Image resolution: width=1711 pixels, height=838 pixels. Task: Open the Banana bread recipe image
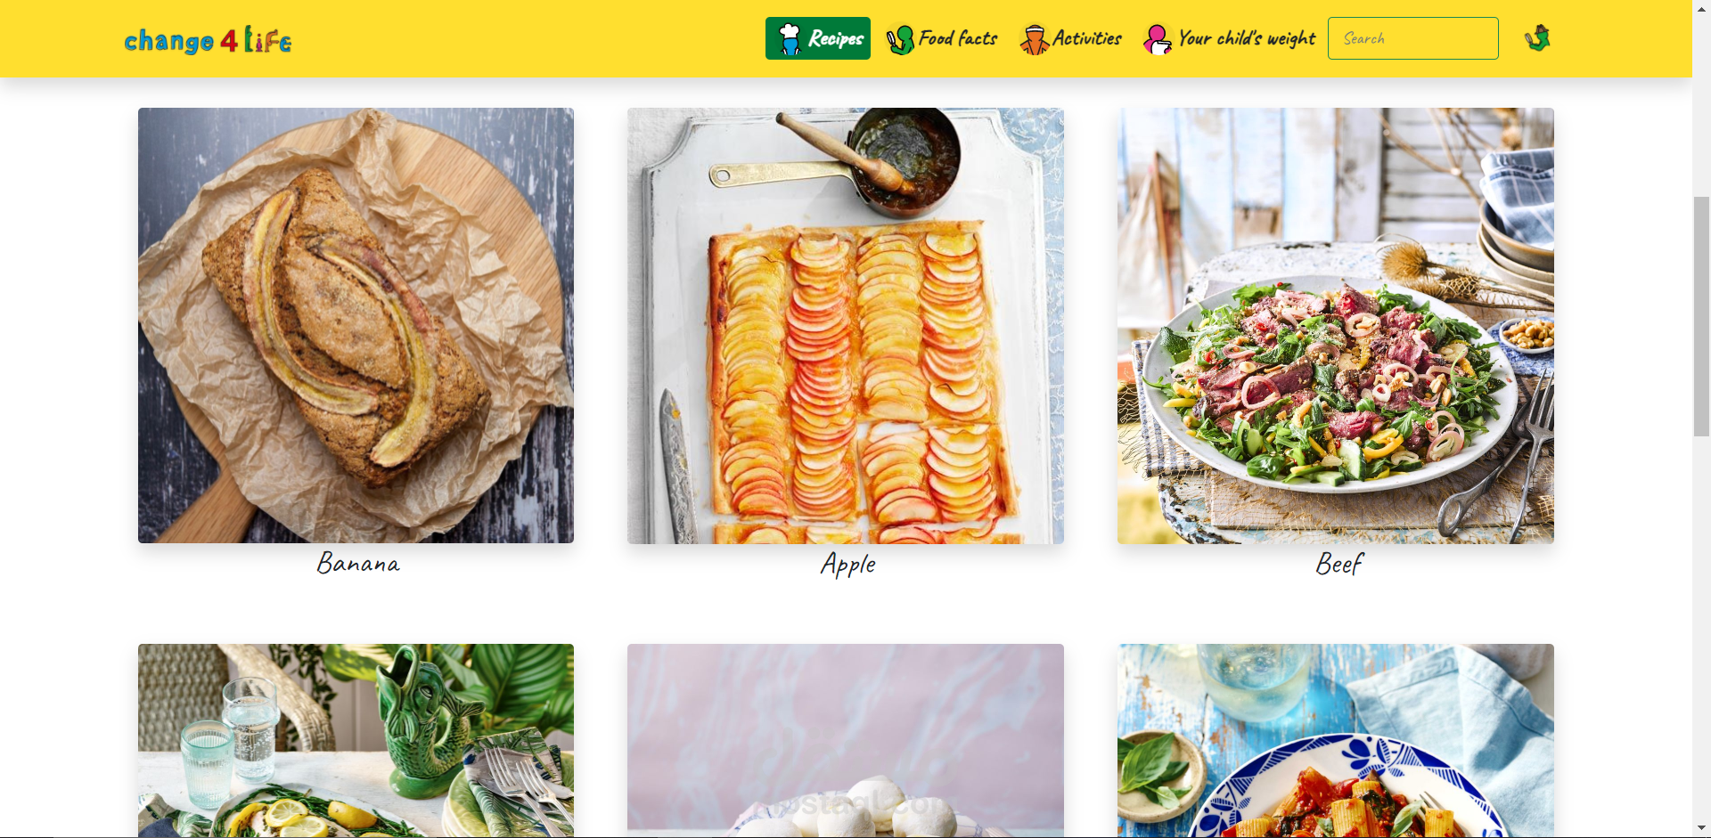(356, 326)
